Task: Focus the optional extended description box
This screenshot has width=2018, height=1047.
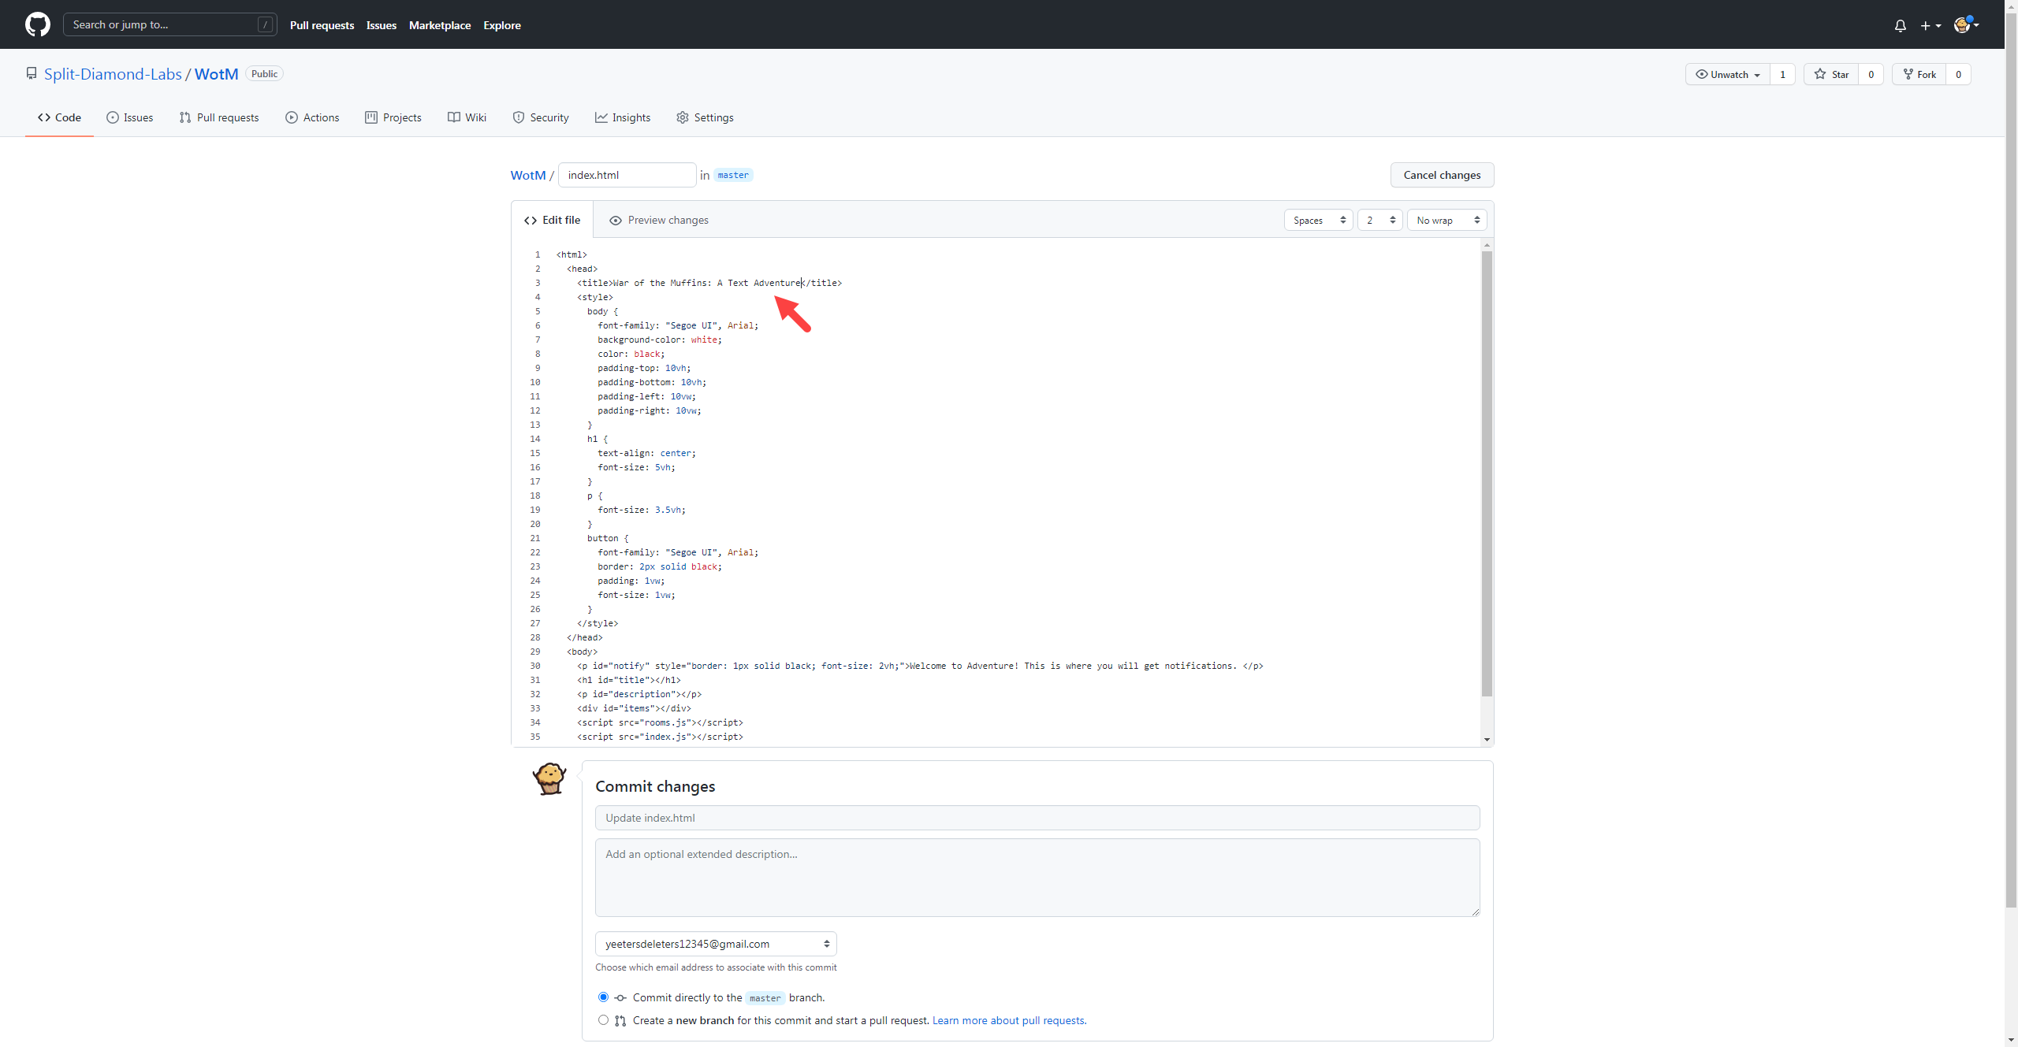Action: coord(1037,878)
